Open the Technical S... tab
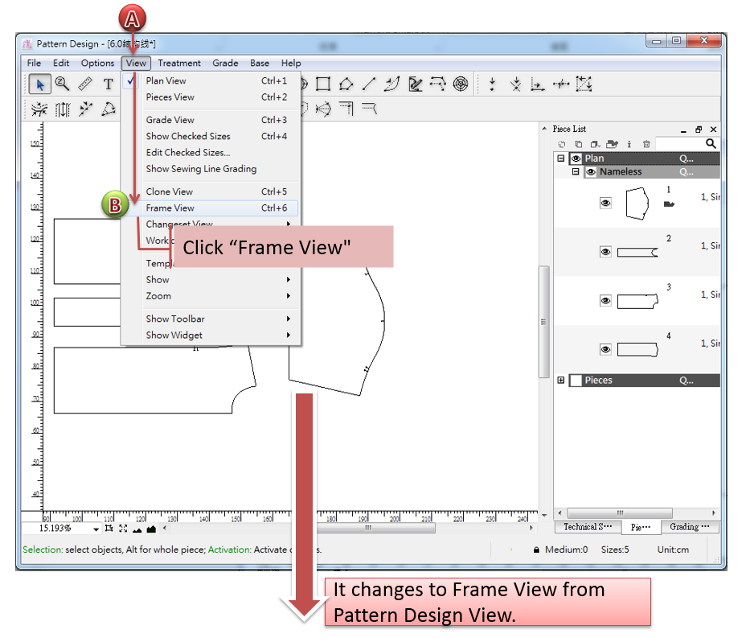The height and width of the screenshot is (638, 746). [x=588, y=527]
